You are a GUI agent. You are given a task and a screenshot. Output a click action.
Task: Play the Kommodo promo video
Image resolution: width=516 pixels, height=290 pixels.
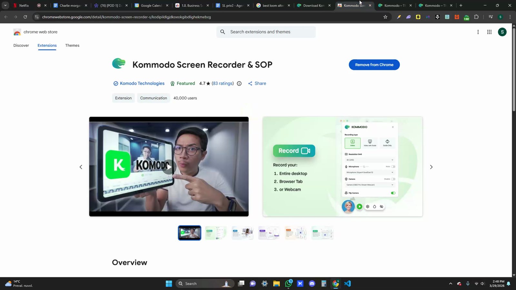pos(169,167)
